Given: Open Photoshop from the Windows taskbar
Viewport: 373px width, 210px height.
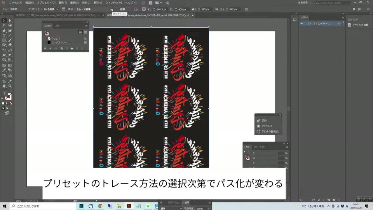Looking at the screenshot, I should tap(81, 206).
